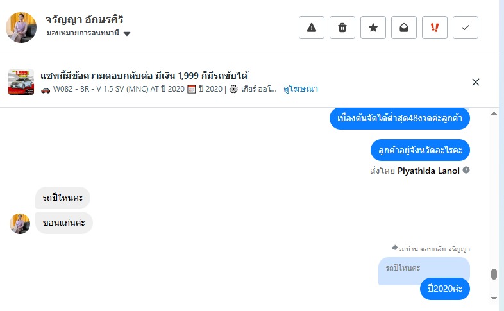Click the scrollbar up arrow

494,113
